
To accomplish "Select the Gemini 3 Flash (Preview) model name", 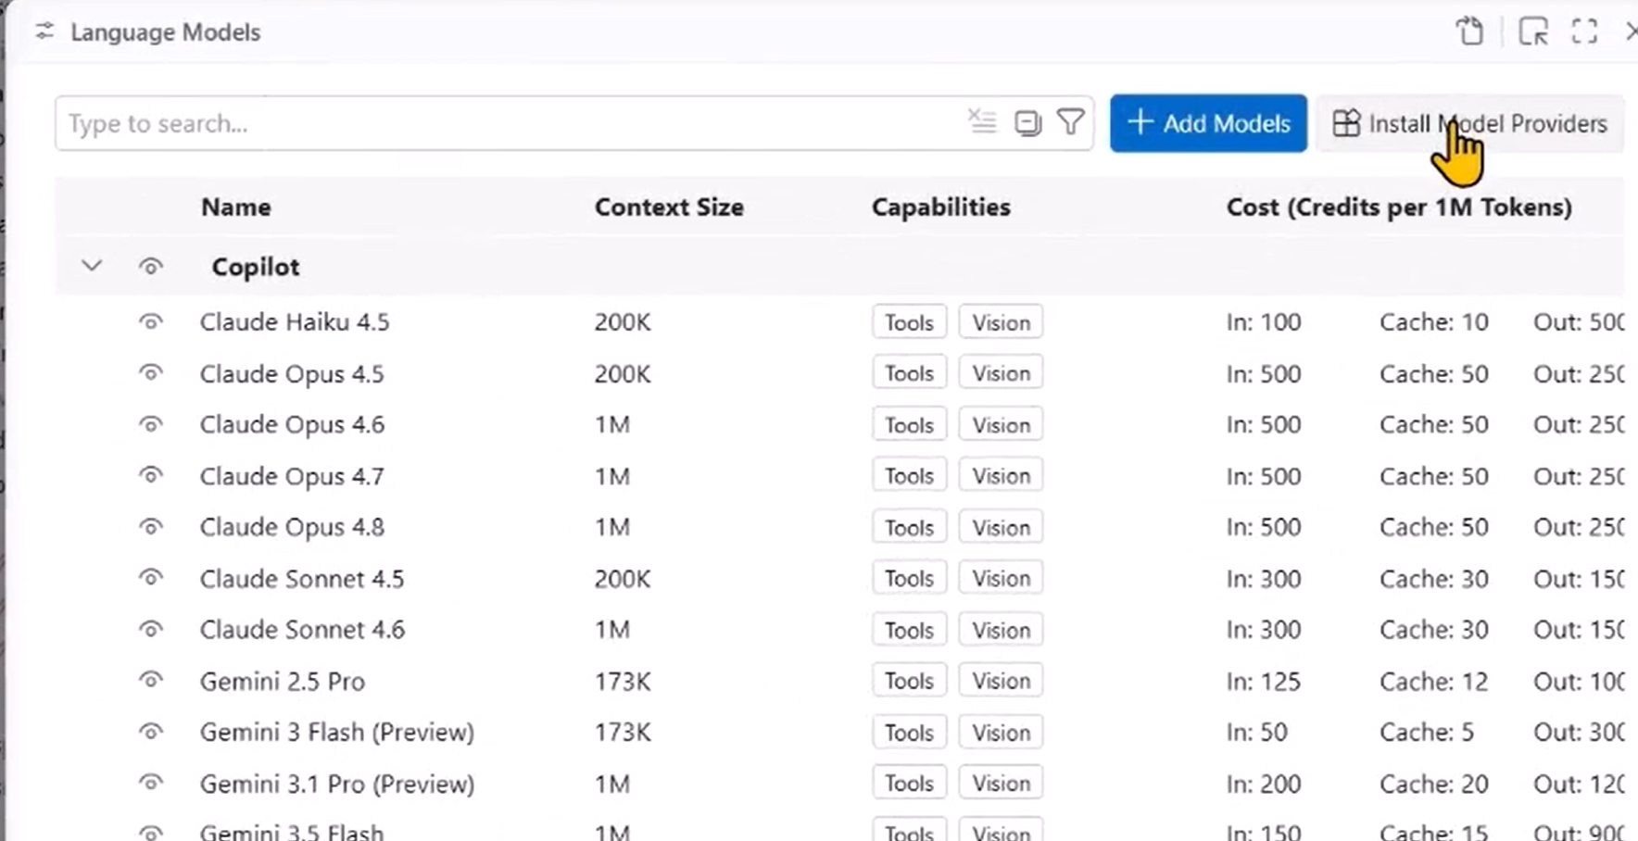I will [x=337, y=733].
